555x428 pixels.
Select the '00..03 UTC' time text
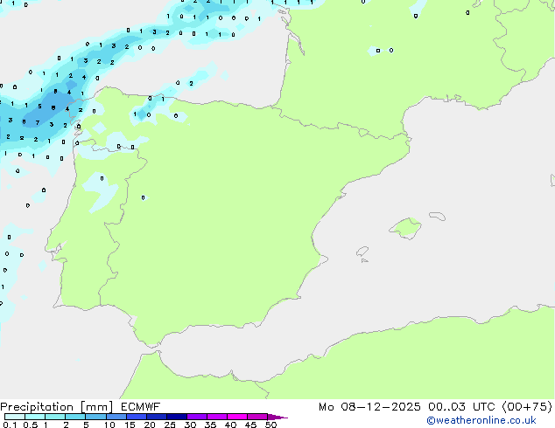pos(461,407)
